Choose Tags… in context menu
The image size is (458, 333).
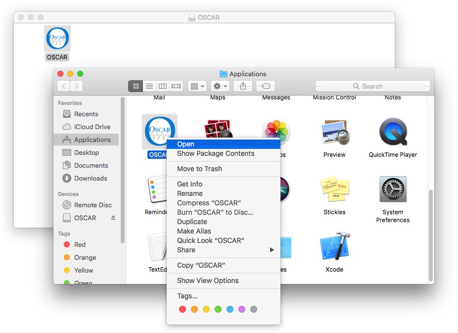click(224, 296)
